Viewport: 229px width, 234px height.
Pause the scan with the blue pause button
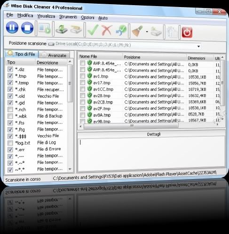click(12, 27)
